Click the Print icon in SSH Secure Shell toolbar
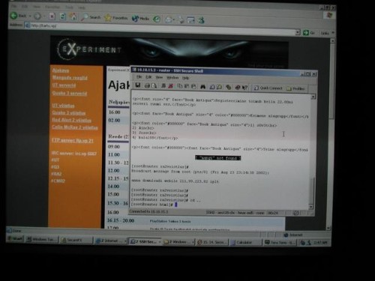 pos(147,85)
